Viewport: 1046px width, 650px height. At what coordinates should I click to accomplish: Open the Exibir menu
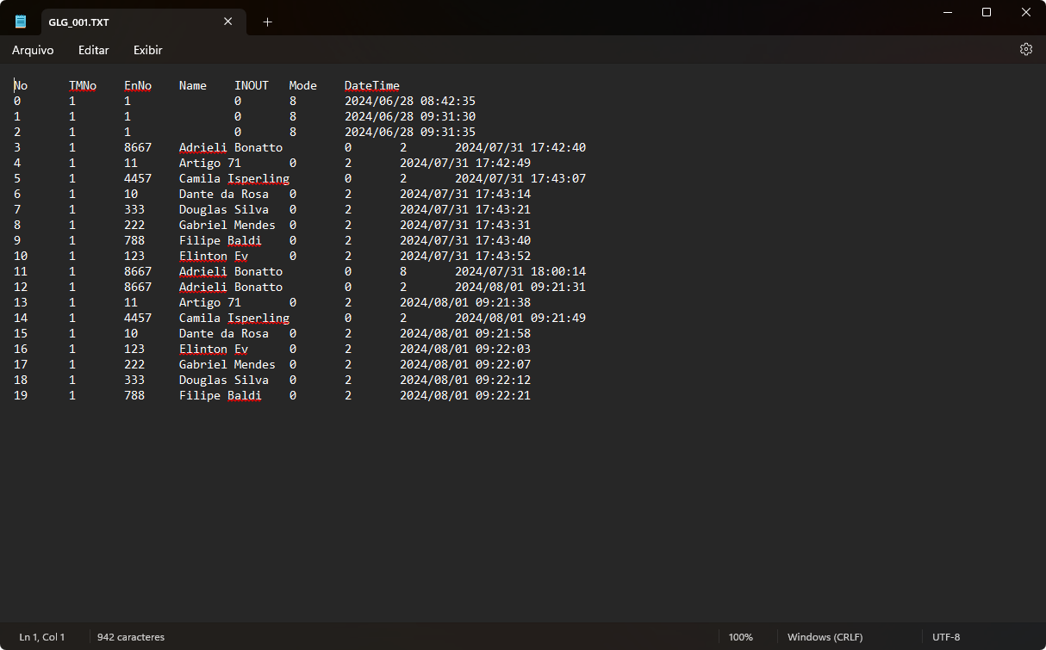[x=147, y=51]
